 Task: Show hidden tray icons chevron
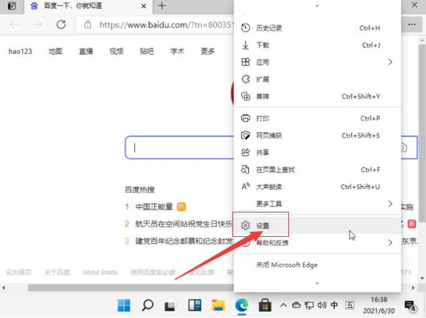[x=283, y=305]
